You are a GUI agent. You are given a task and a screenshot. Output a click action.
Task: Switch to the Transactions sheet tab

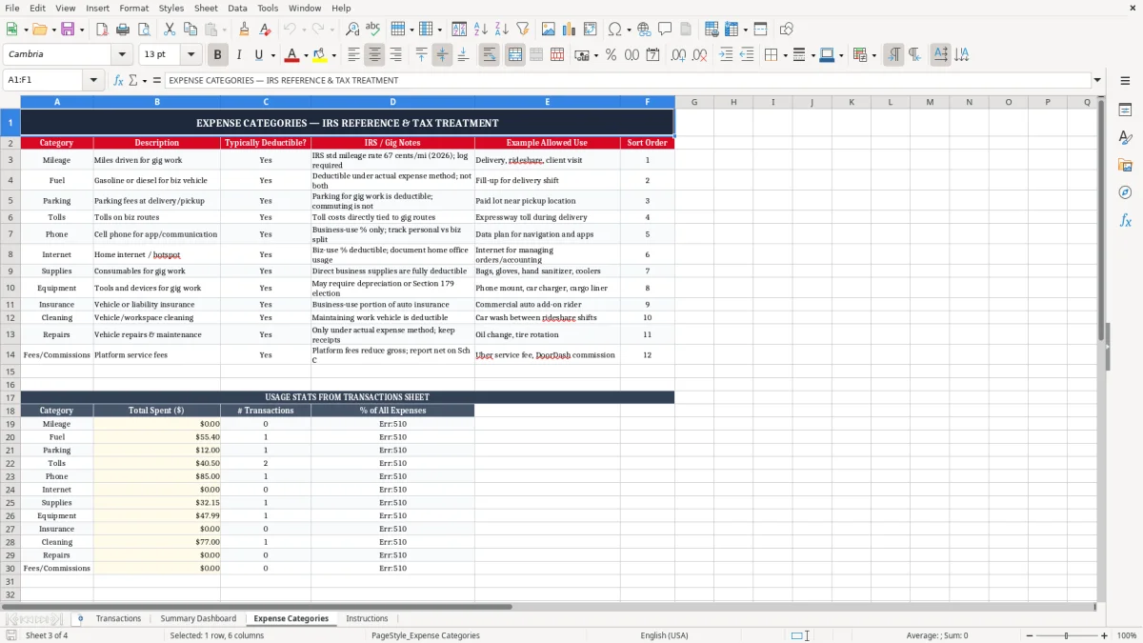(x=118, y=618)
